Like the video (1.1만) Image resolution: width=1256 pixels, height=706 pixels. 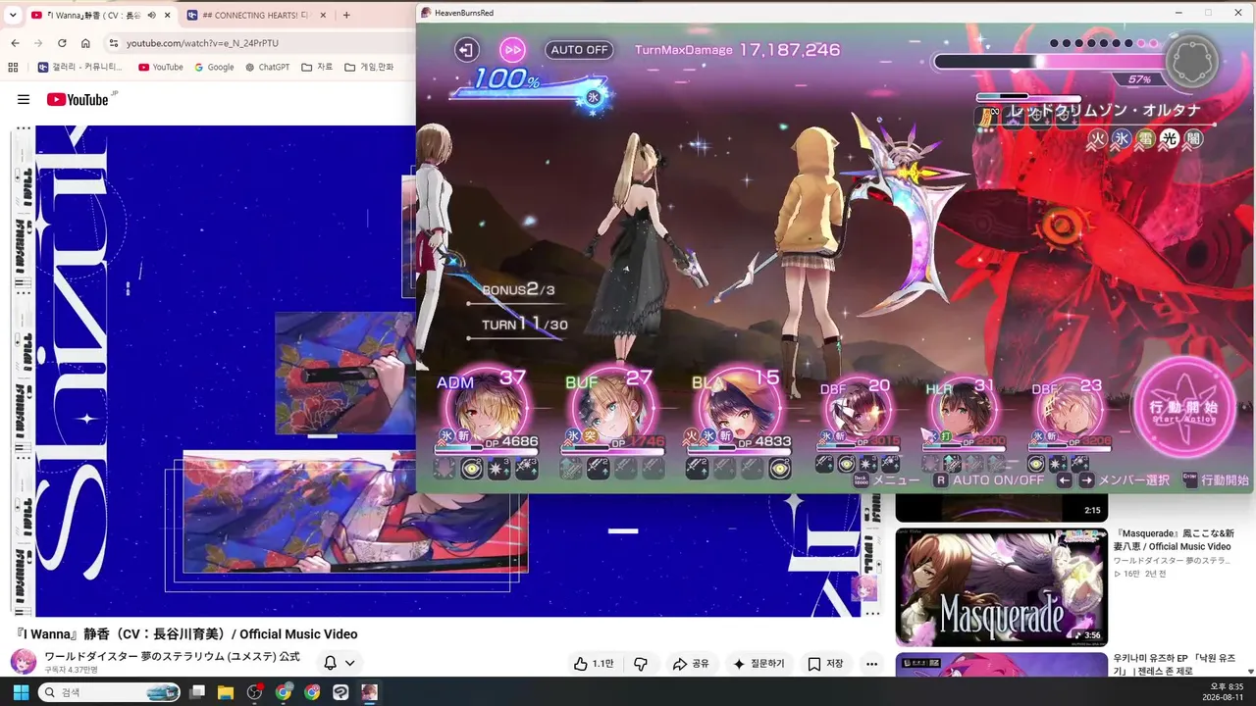594,664
